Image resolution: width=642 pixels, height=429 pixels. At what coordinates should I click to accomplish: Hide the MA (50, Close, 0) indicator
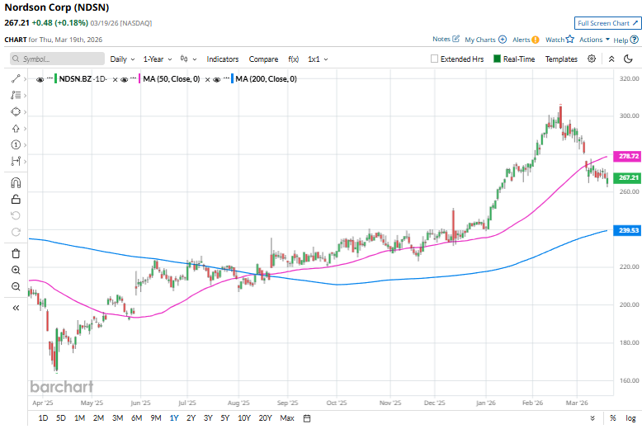(126, 79)
